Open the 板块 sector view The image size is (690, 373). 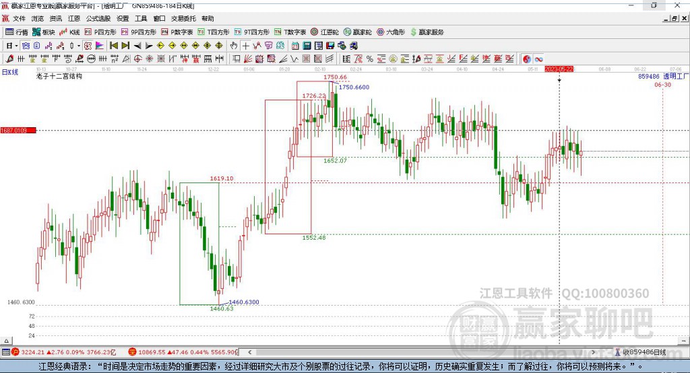[x=44, y=32]
